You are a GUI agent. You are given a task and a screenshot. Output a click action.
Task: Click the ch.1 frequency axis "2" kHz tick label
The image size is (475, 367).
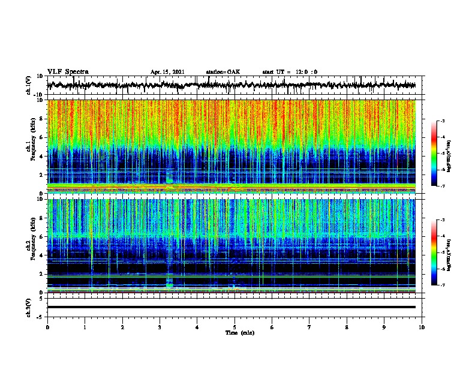coord(41,175)
